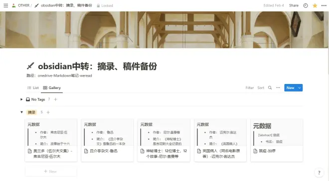Open the 且介亭杂文-鲁迅 card preview
The width and height of the screenshot is (329, 181).
(x=107, y=132)
